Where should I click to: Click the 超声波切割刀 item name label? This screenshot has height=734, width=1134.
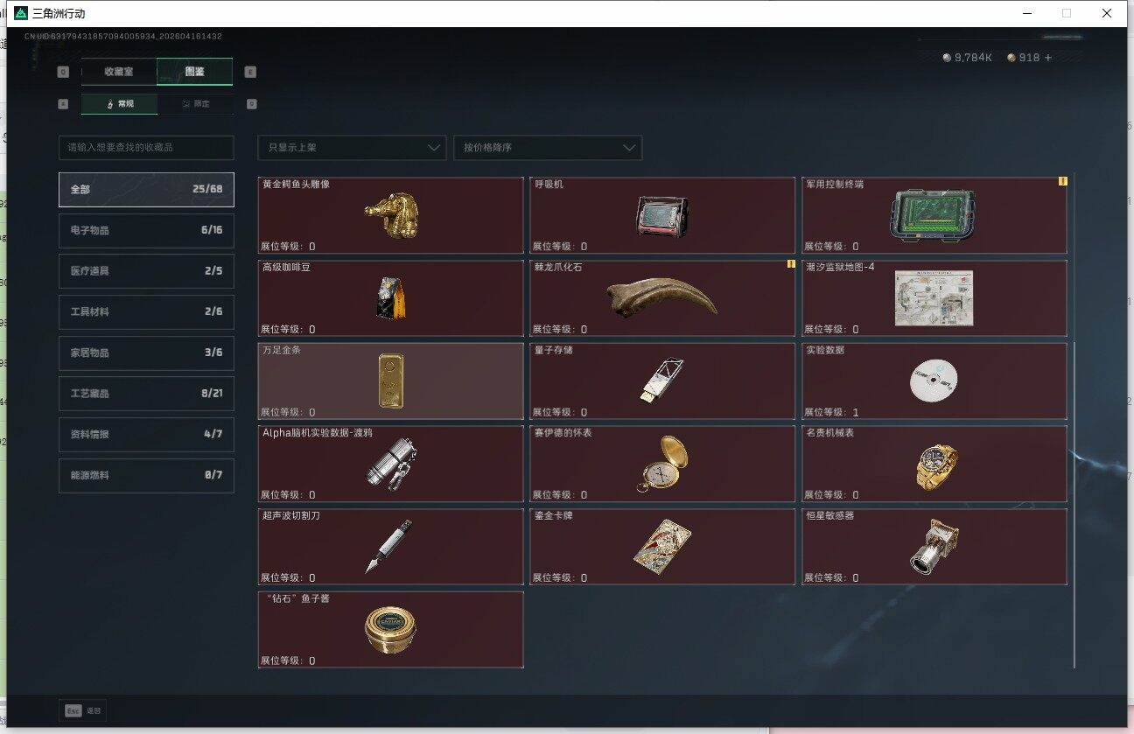(291, 515)
